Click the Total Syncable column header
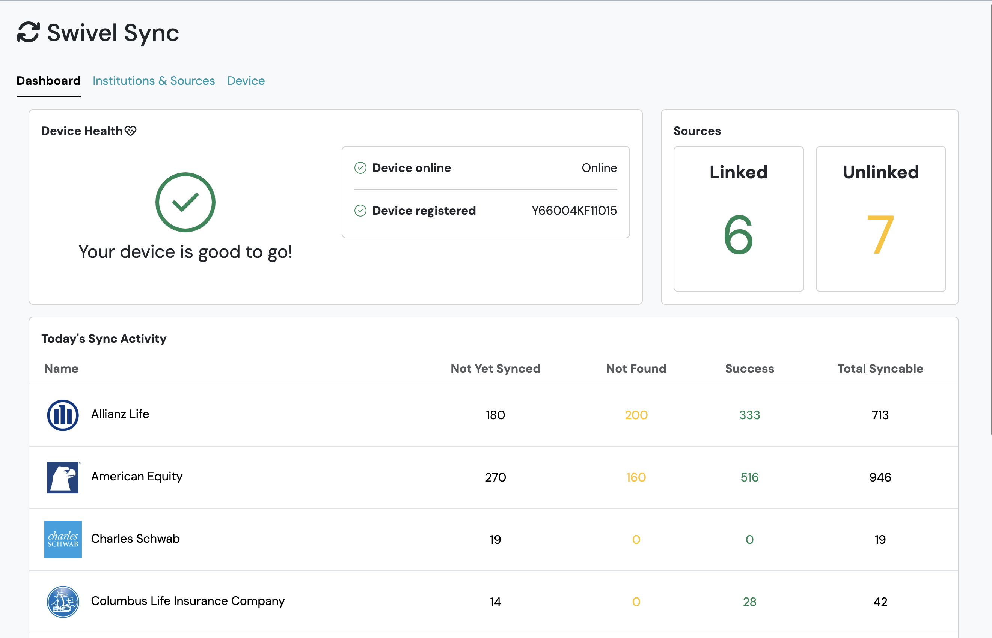 pyautogui.click(x=880, y=369)
